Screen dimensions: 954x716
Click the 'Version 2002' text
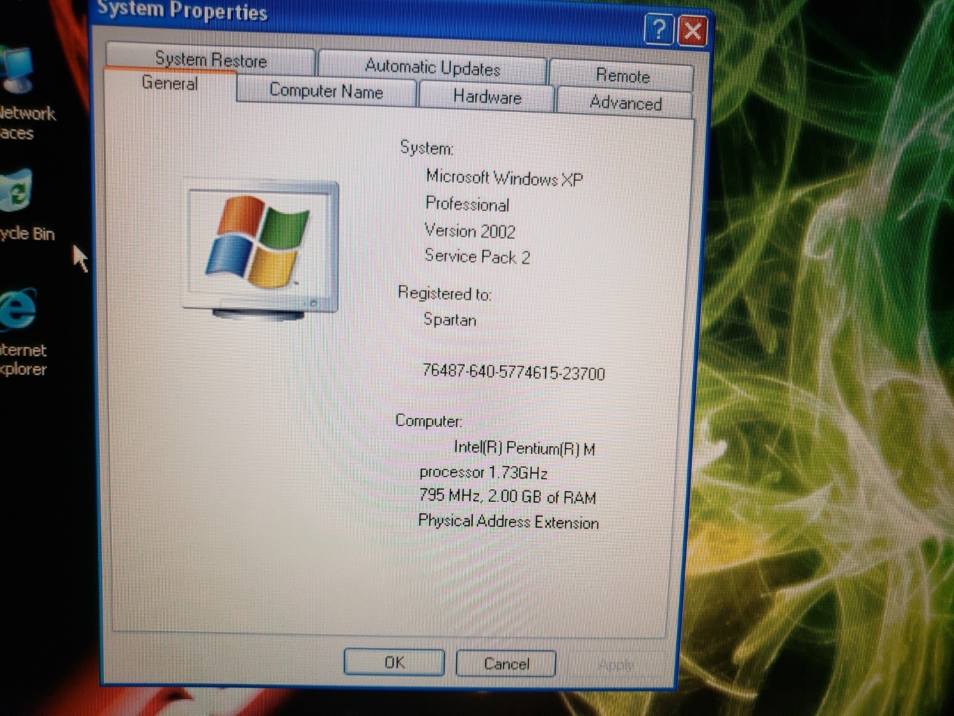(x=469, y=230)
